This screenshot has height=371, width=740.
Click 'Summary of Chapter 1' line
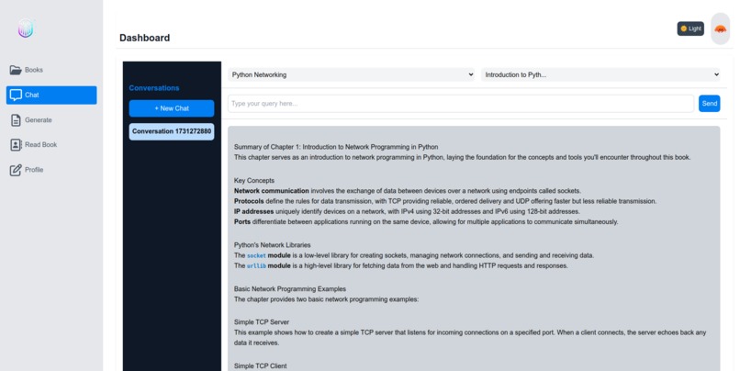336,147
